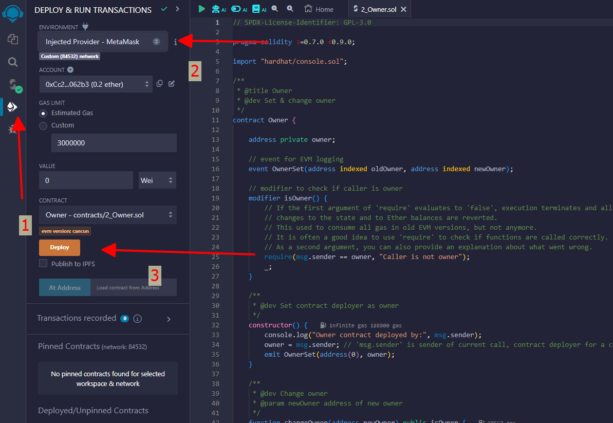
Task: Click the orange Deploy button
Action: [60, 247]
